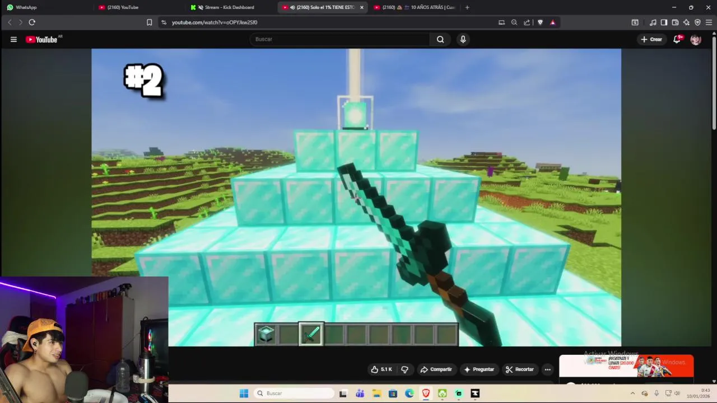Screen dimensions: 717x403
Task: Click the magnifier search button on YouTube
Action: (440, 39)
